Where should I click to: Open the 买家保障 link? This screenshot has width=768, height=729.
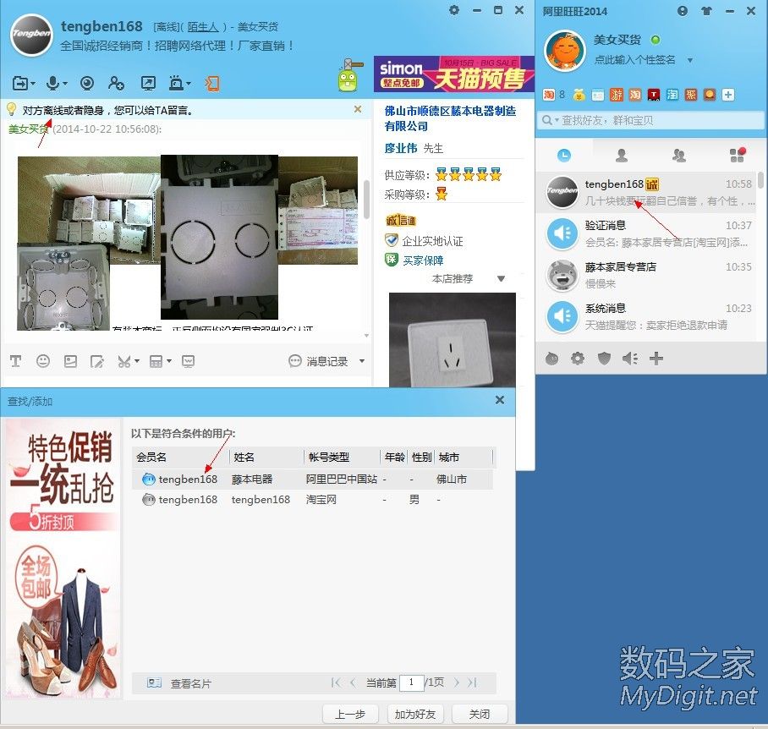(423, 260)
